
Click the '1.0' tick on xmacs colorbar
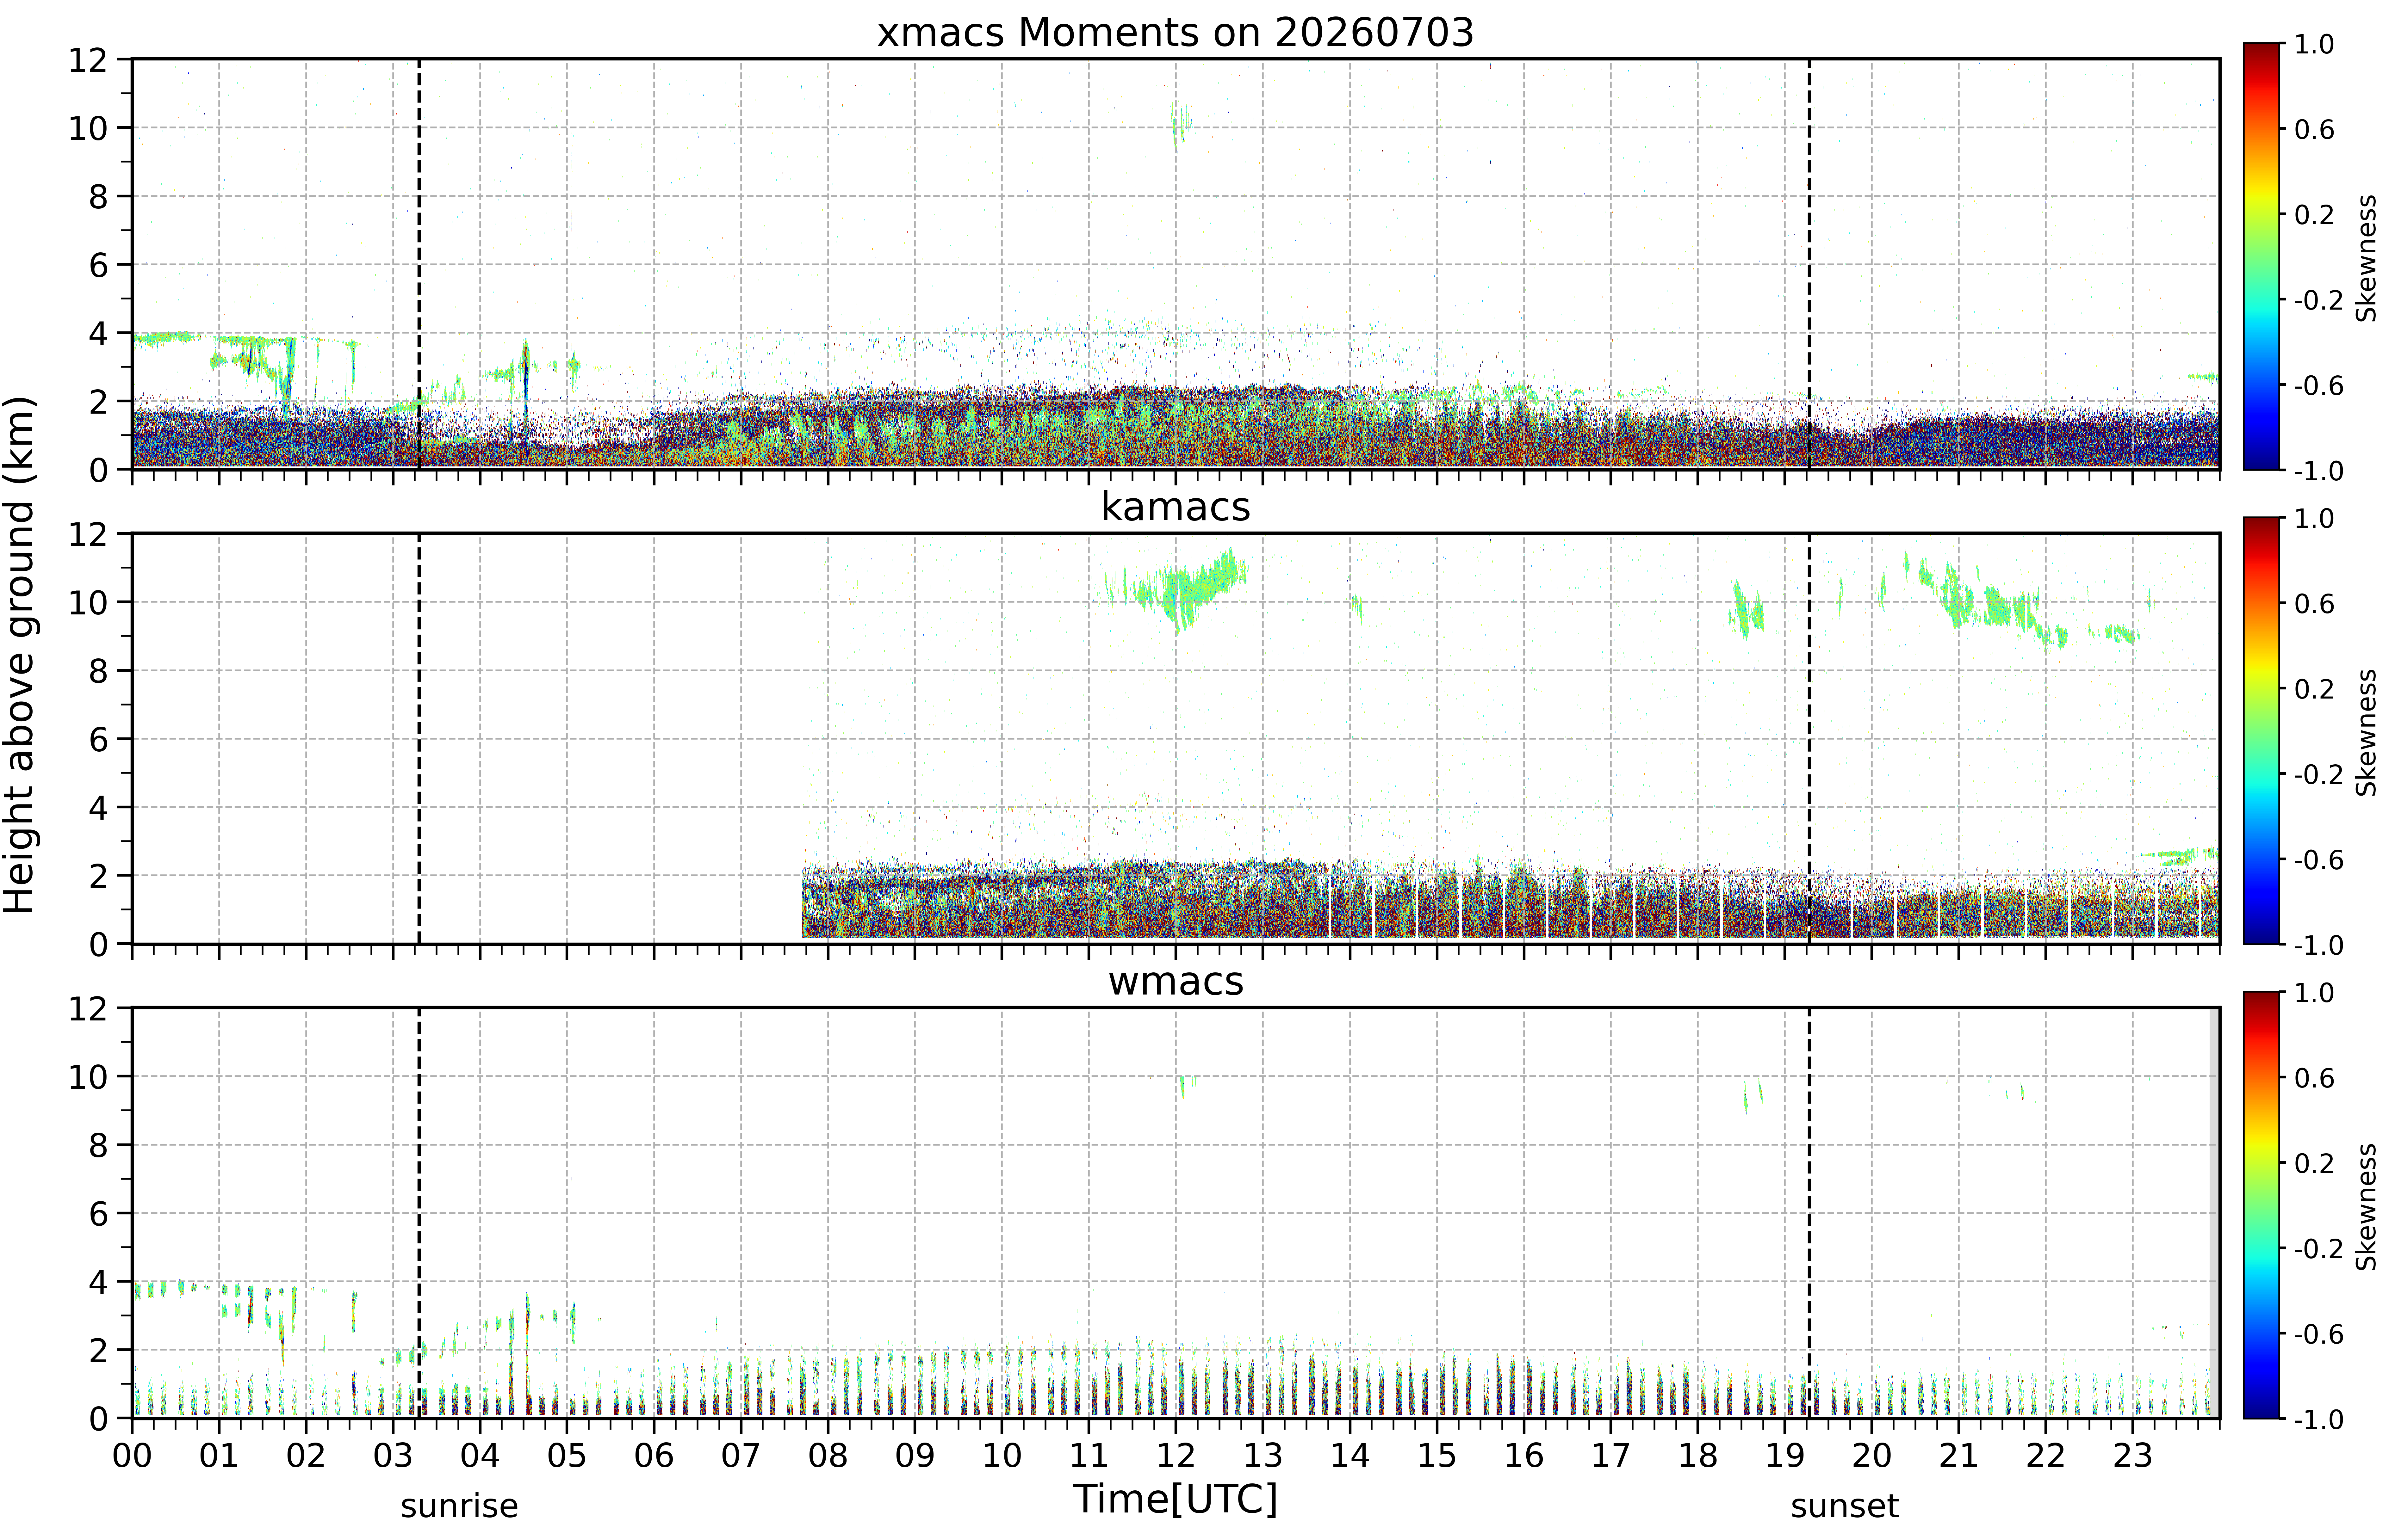pyautogui.click(x=2314, y=44)
